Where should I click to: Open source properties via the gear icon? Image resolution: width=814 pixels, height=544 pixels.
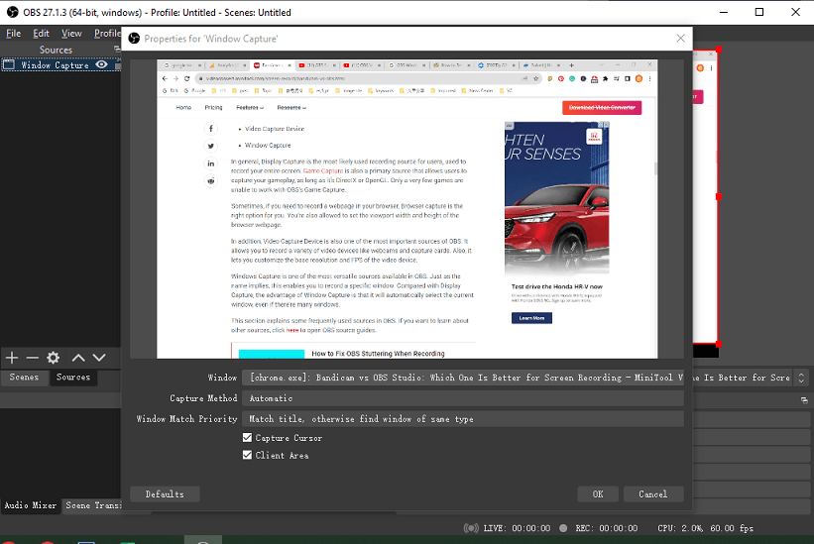(53, 358)
